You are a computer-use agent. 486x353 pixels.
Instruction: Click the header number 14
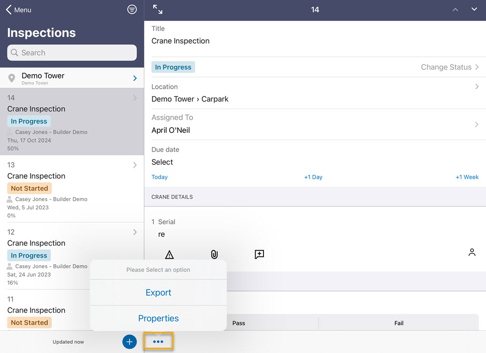click(x=315, y=10)
